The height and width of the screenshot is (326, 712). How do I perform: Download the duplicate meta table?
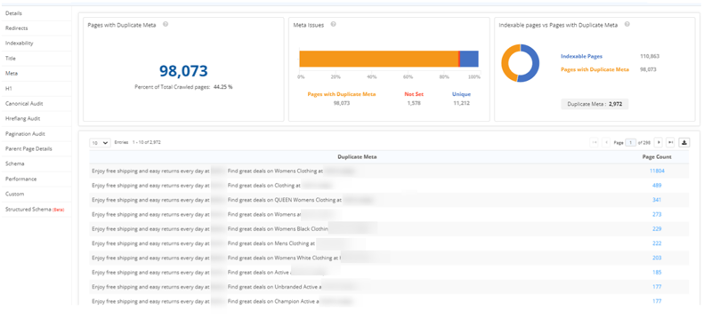click(684, 142)
